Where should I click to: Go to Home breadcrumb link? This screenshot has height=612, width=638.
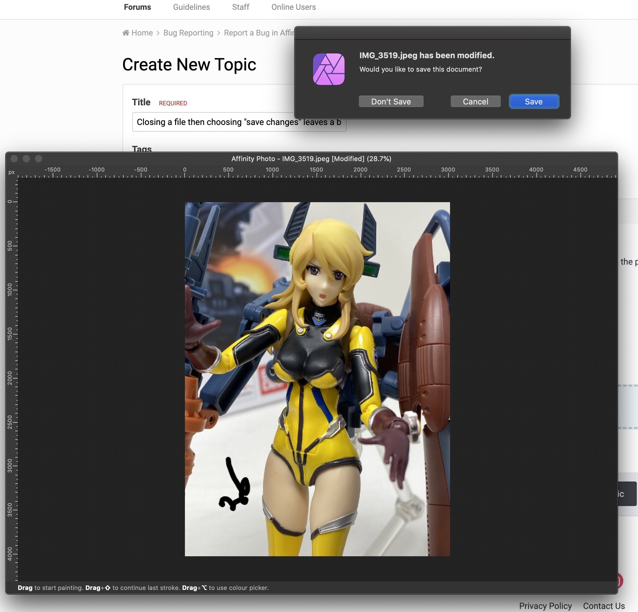(x=142, y=33)
